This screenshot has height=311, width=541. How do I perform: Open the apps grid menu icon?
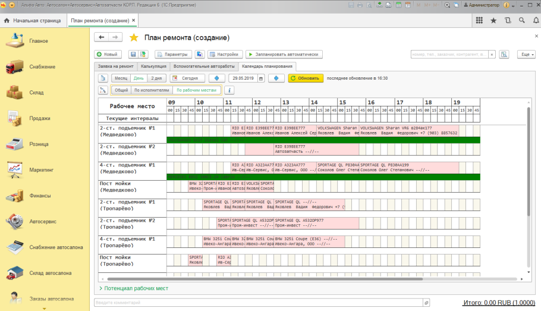[479, 20]
